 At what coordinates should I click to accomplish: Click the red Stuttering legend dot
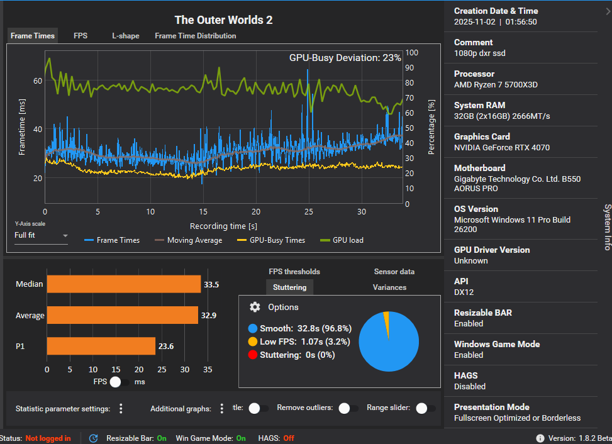[252, 355]
